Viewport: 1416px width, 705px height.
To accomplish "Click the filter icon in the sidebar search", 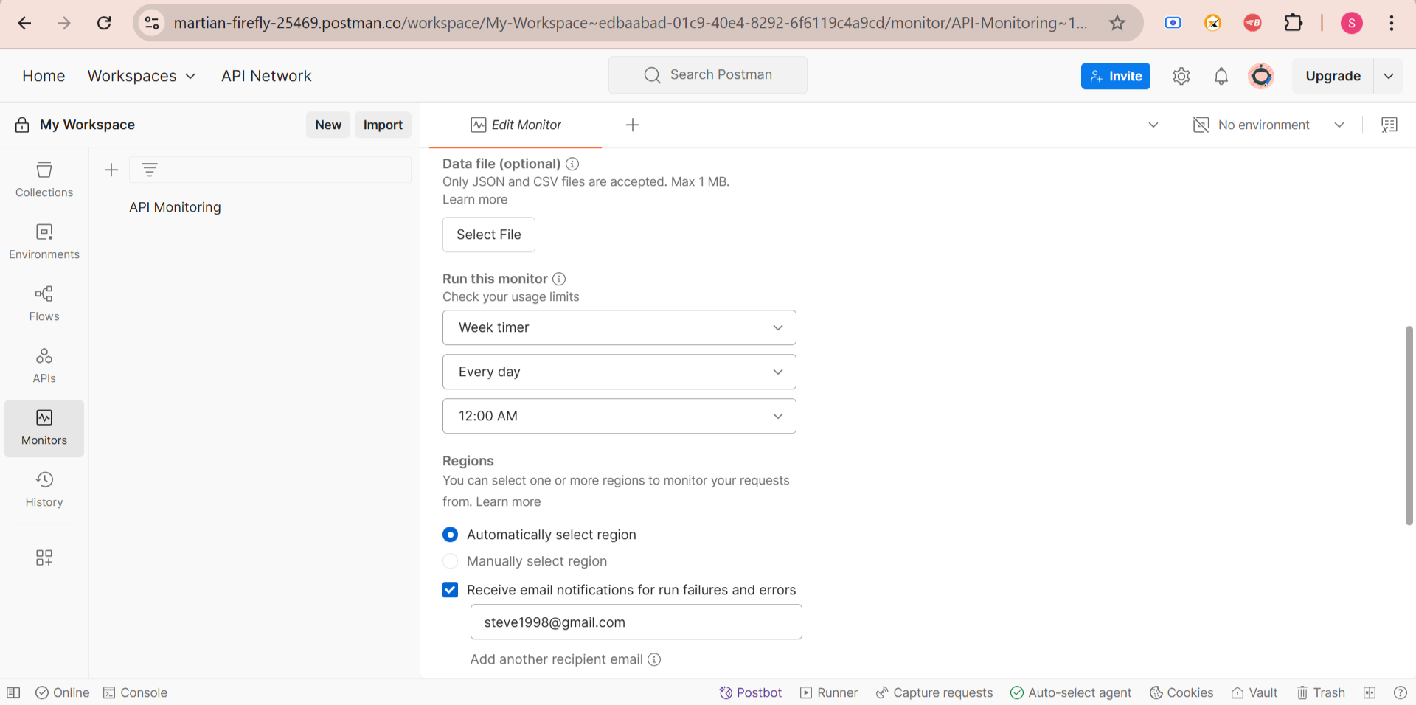I will click(x=150, y=170).
